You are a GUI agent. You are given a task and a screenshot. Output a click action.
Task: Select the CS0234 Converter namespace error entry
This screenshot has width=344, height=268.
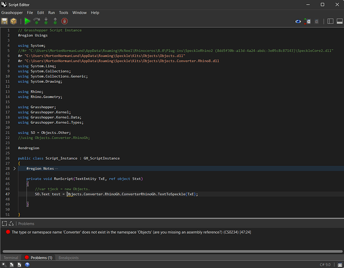[x=131, y=232]
